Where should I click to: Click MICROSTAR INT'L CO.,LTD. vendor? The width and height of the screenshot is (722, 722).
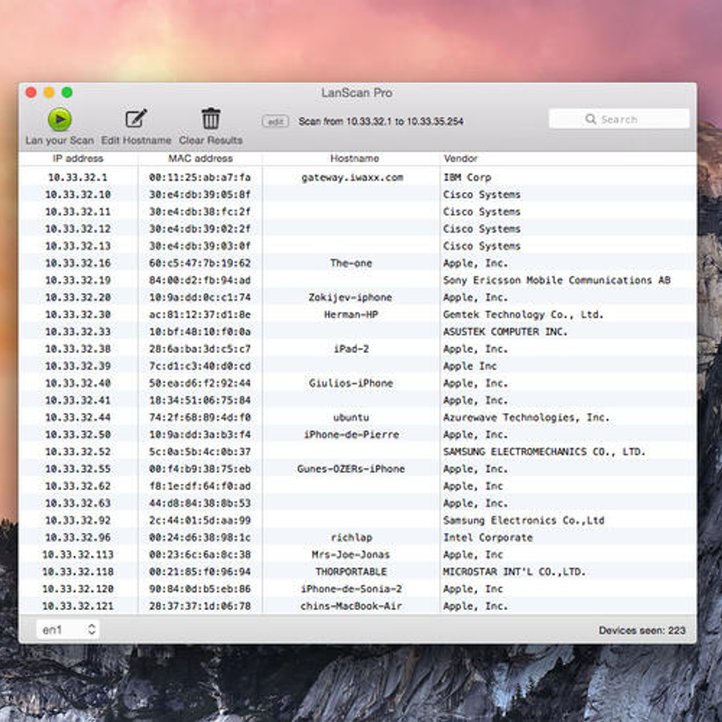pyautogui.click(x=514, y=572)
